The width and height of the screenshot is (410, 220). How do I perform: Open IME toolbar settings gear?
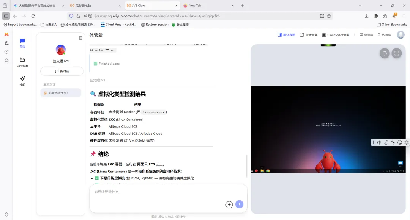click(x=406, y=142)
